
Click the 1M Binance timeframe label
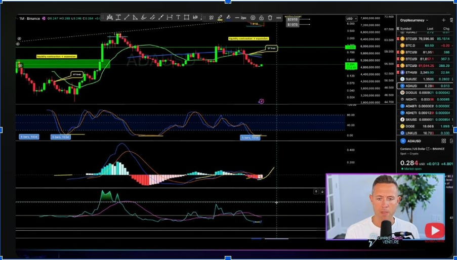click(29, 18)
